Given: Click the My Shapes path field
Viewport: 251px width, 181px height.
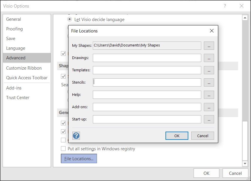Looking at the screenshot, I should (147, 46).
